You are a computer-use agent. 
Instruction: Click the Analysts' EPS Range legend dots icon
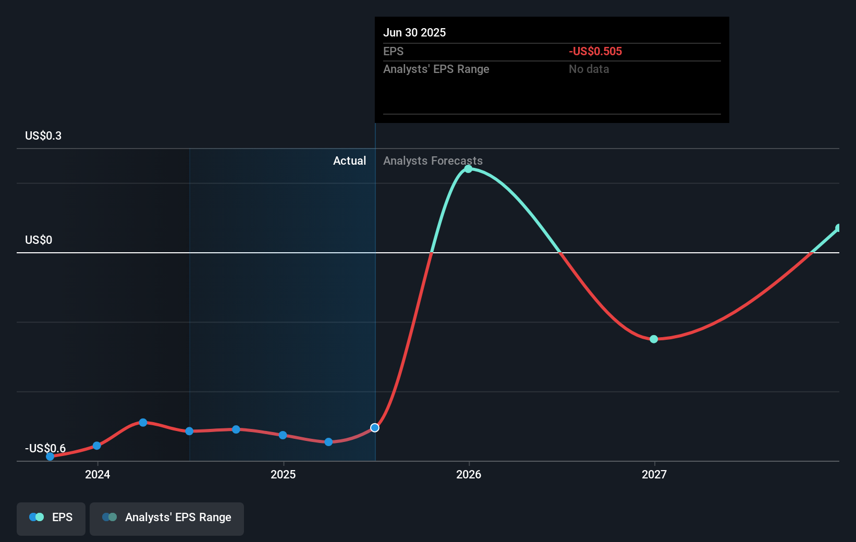(109, 517)
